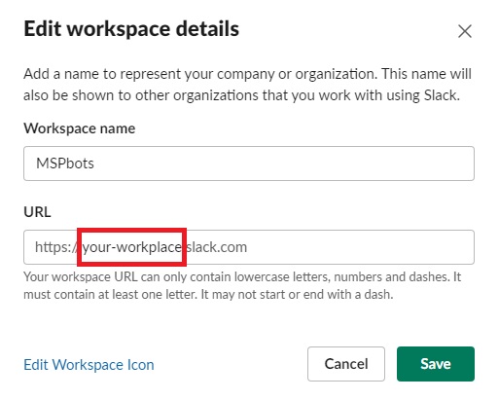Click empty space after slack.com in URL box
The image size is (499, 400).
(x=360, y=247)
